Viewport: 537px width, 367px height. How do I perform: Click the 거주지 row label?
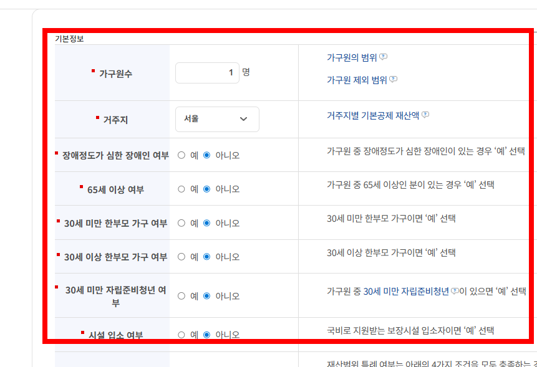click(115, 120)
